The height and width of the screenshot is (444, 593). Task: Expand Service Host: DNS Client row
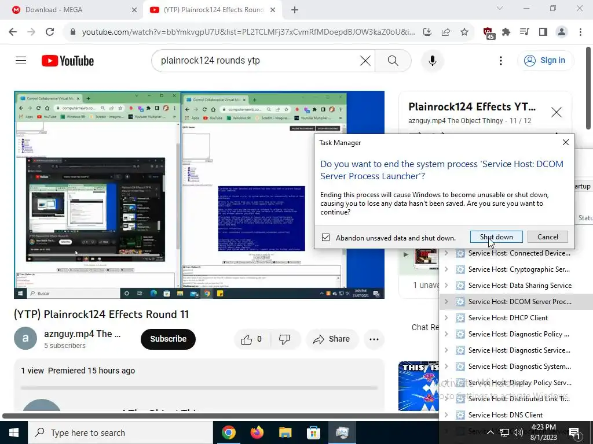[446, 415]
